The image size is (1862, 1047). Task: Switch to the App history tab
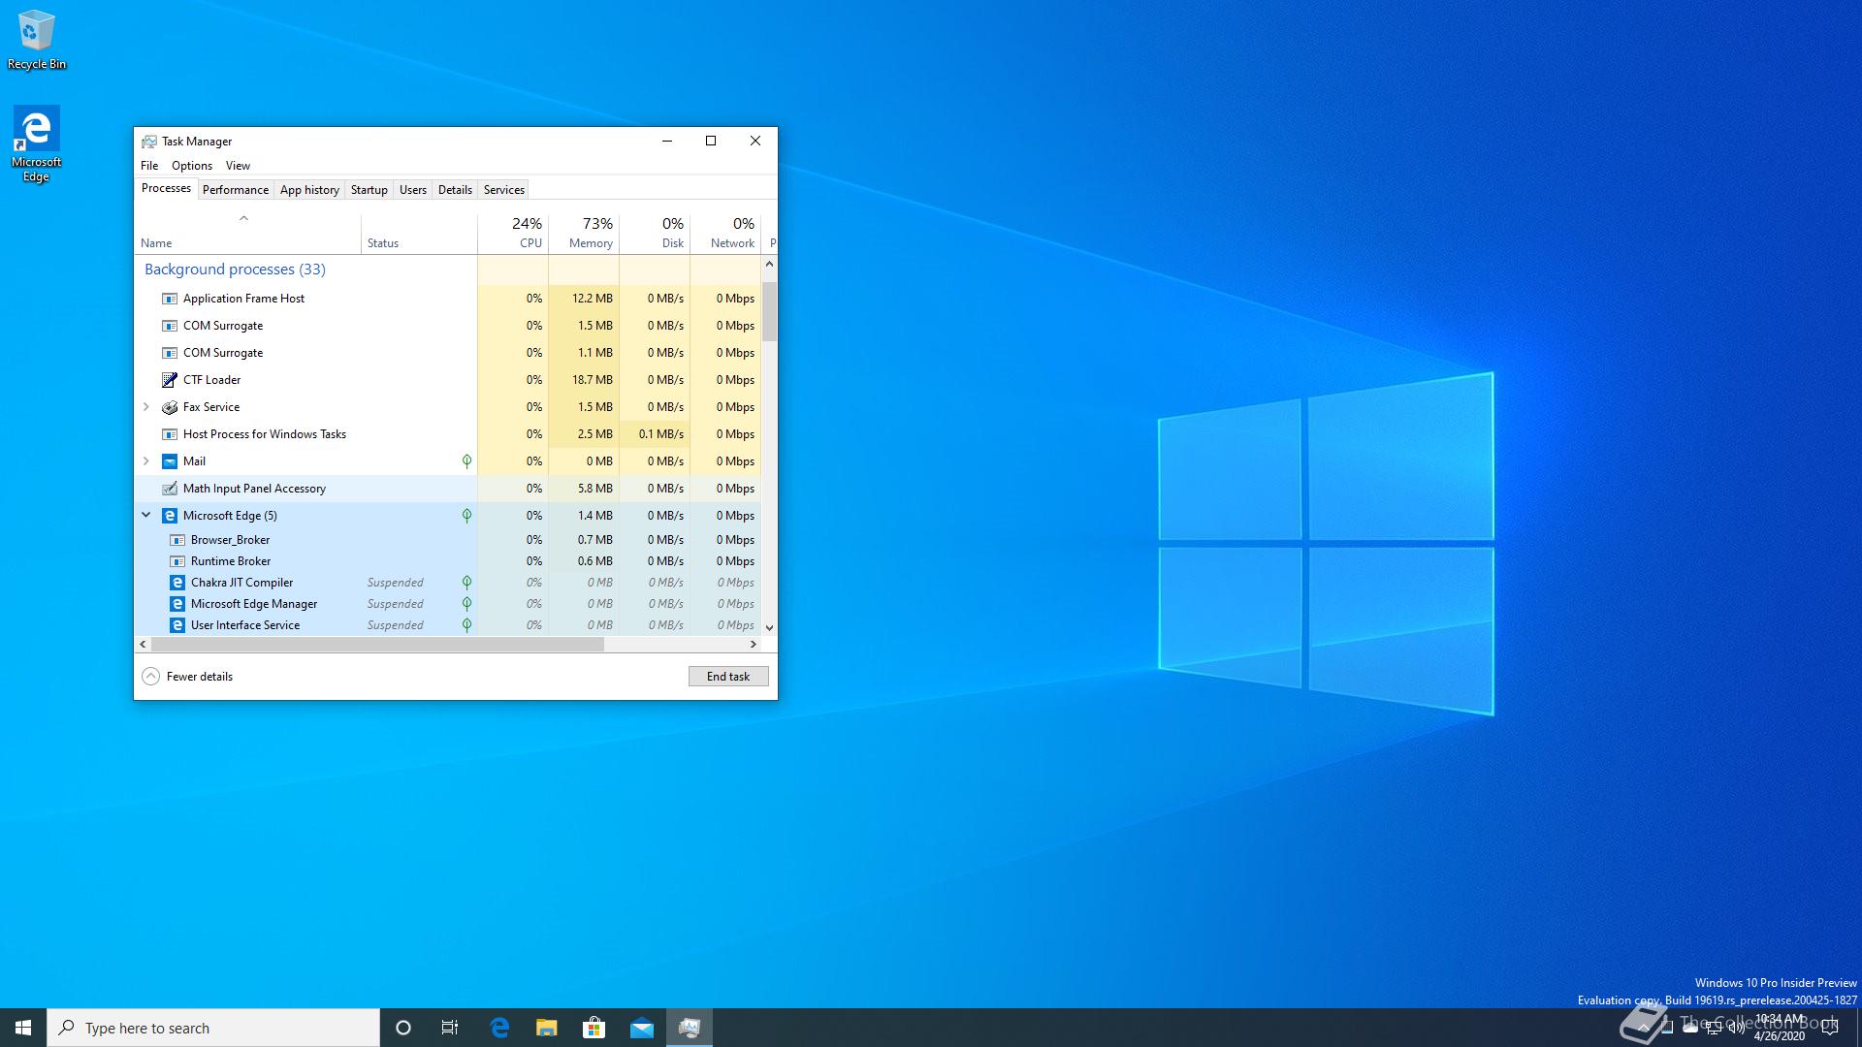(309, 190)
